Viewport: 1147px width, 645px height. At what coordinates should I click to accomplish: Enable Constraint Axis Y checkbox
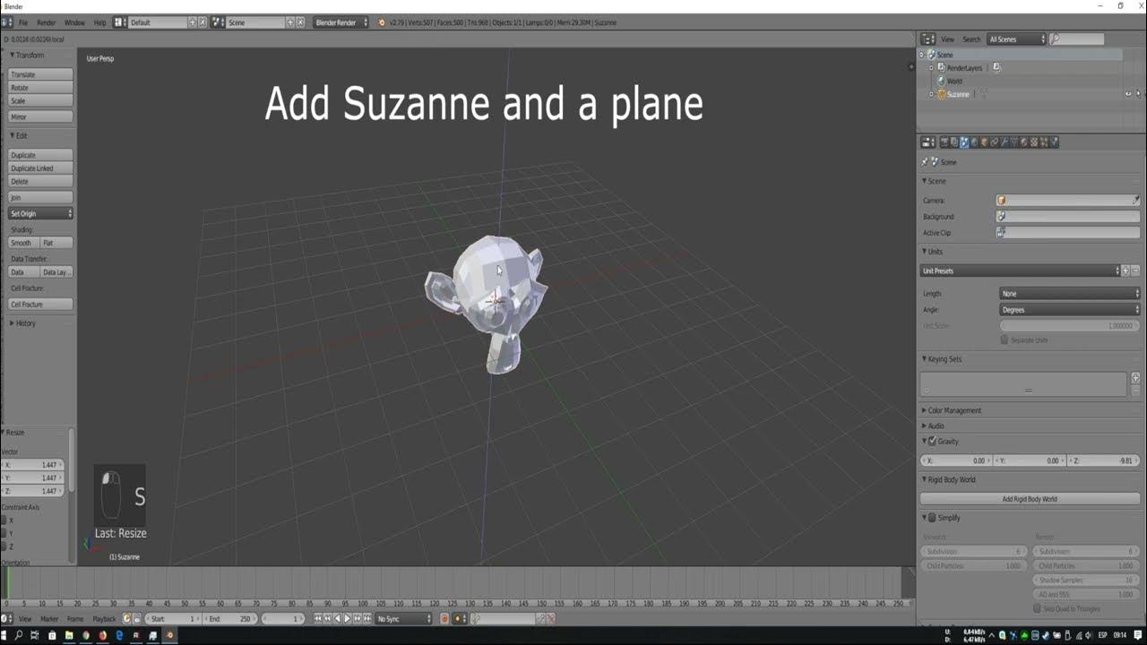pos(4,533)
